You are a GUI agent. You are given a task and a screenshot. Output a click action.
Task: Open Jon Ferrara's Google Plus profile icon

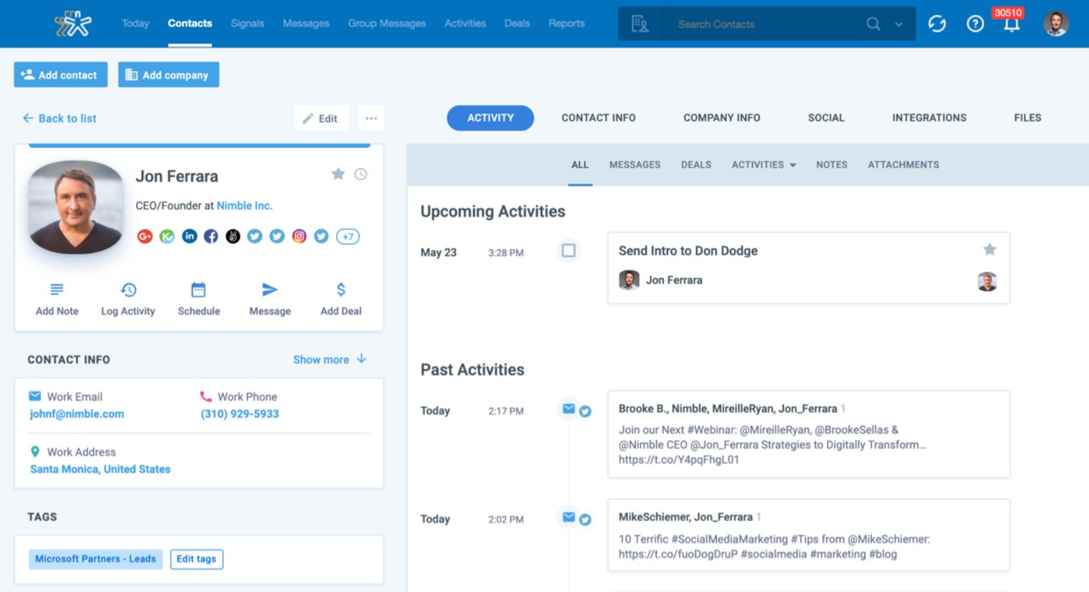point(144,237)
